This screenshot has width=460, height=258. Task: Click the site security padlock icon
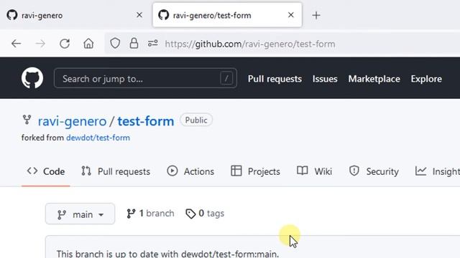coord(134,43)
